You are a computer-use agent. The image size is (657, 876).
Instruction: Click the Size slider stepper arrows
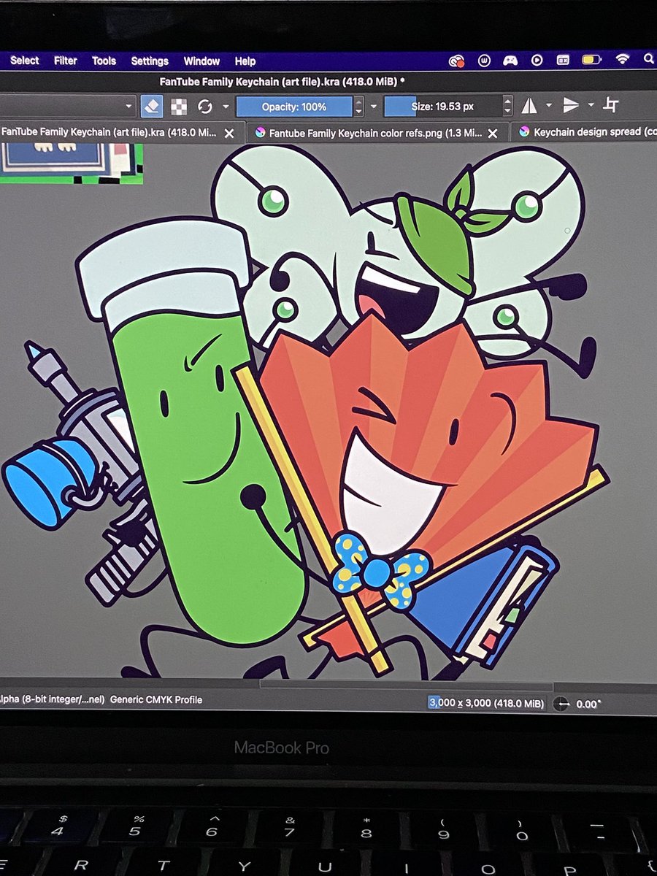507,107
